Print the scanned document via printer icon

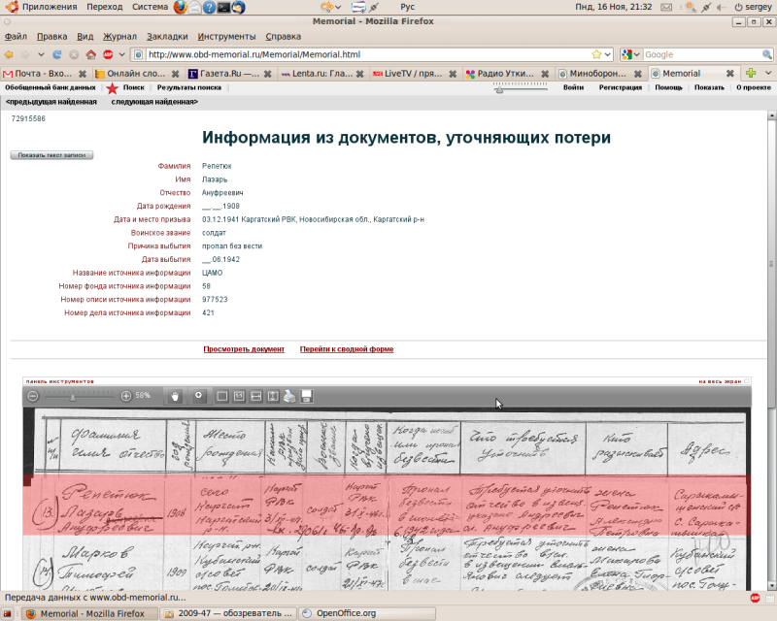289,396
